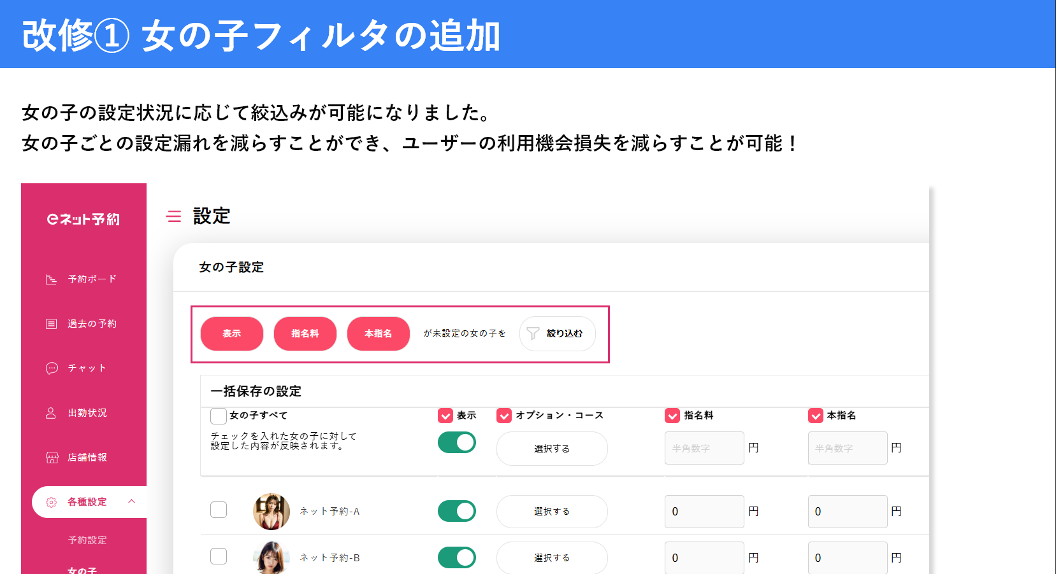Click the 各種設定 gear icon
The width and height of the screenshot is (1056, 574).
50,501
